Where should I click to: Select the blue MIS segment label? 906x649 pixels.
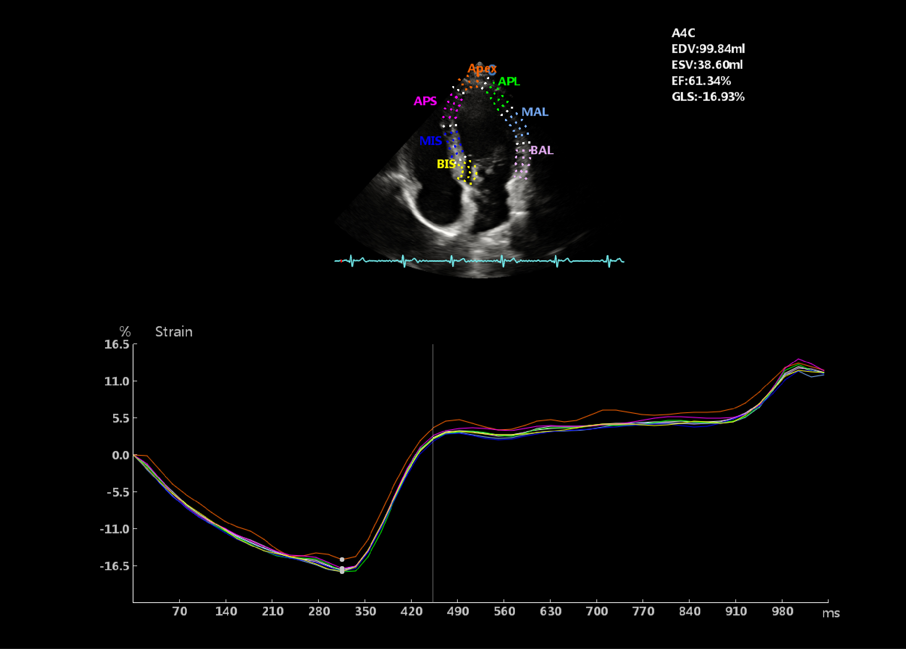[x=430, y=140]
